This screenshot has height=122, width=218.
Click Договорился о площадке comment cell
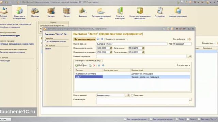(160, 74)
